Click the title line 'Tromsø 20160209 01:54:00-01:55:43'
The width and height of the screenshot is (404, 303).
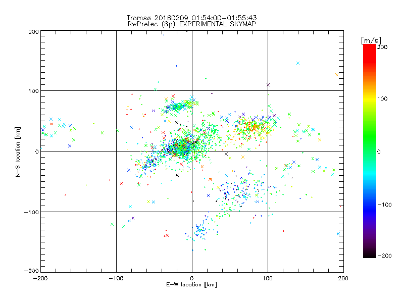[191, 18]
